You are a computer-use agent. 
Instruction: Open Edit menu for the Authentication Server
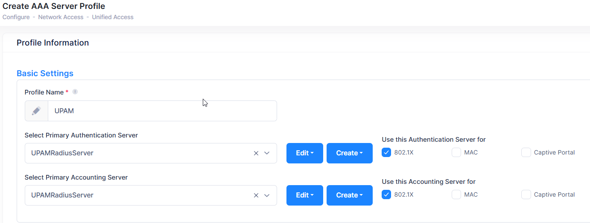tap(304, 153)
